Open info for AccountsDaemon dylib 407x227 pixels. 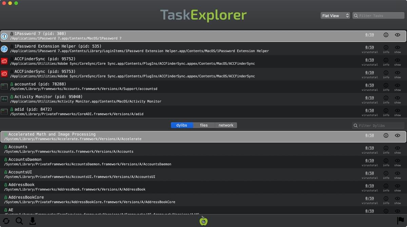point(386,161)
